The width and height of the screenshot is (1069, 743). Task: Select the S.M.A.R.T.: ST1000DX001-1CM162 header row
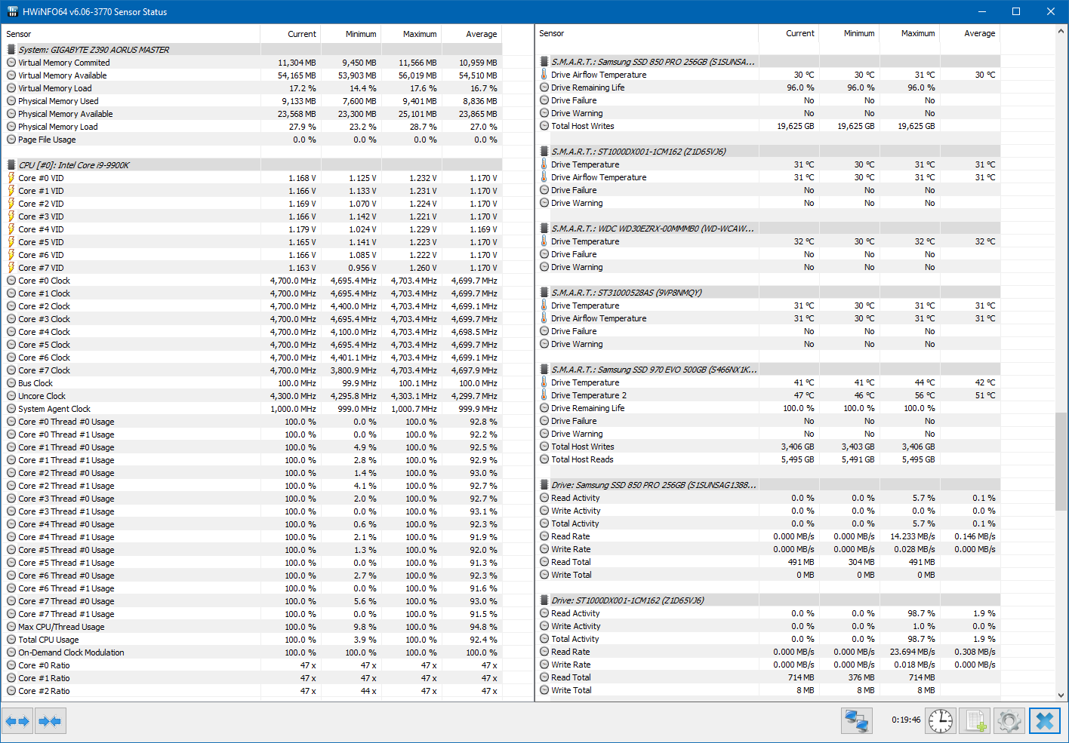click(769, 152)
